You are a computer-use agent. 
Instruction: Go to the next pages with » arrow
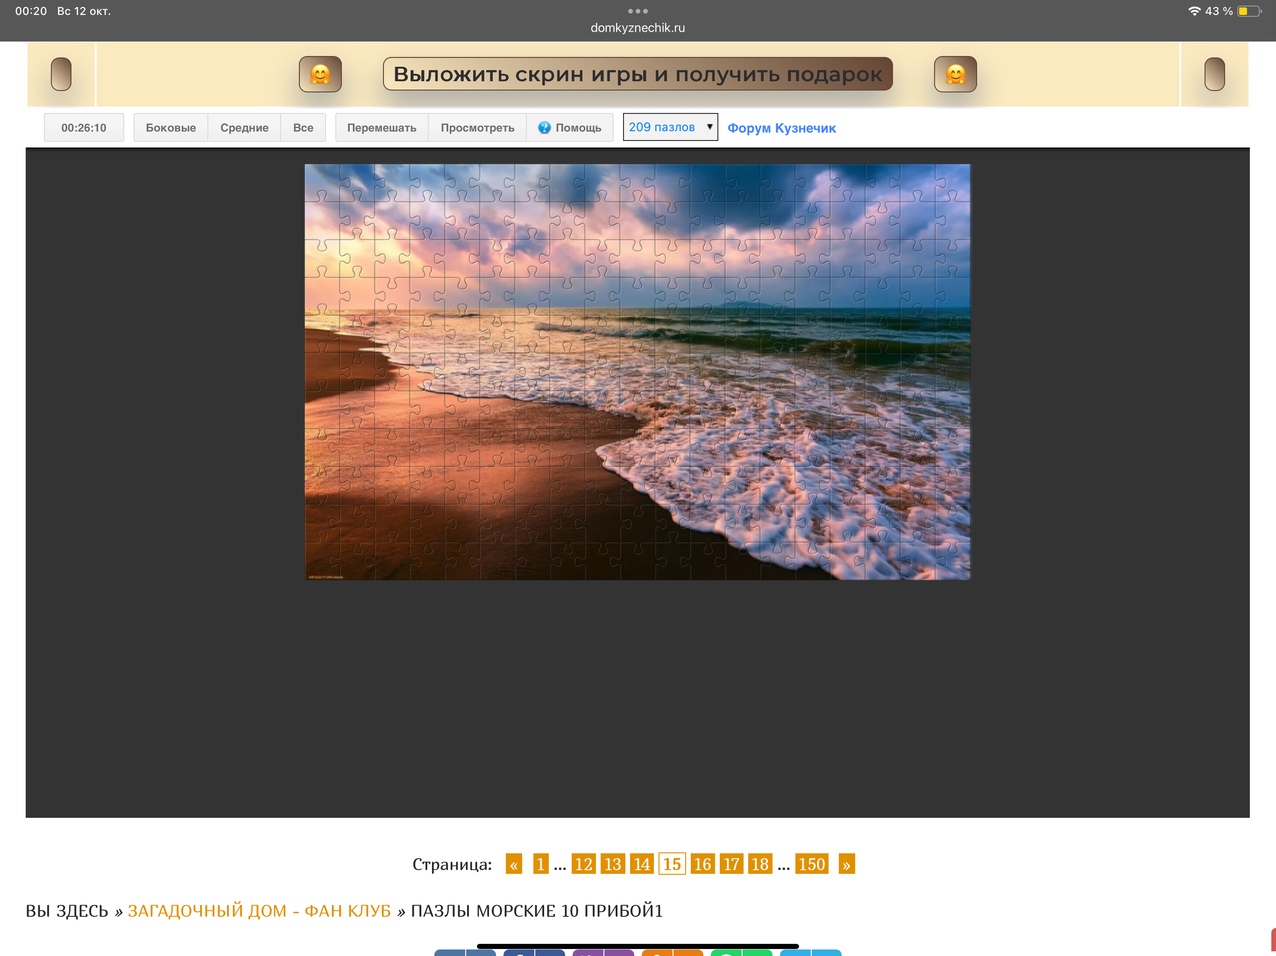click(x=846, y=864)
